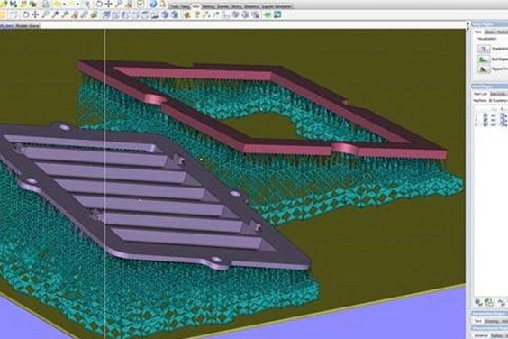508x339 pixels.
Task: Switch to the Marking ribbon tab
Action: (209, 6)
